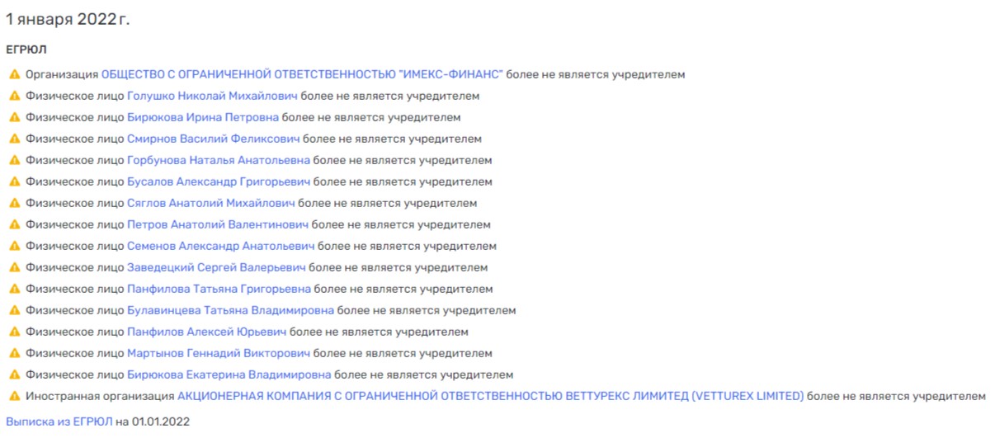The width and height of the screenshot is (995, 438).
Task: Click Панфилова Татьяна Григорьевна link
Action: [x=219, y=289]
